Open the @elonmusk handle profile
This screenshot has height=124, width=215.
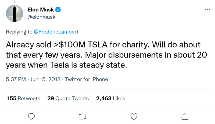click(41, 17)
